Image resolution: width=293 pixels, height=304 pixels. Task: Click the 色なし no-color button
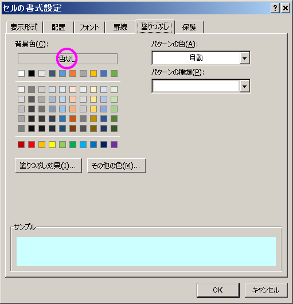pyautogui.click(x=68, y=59)
